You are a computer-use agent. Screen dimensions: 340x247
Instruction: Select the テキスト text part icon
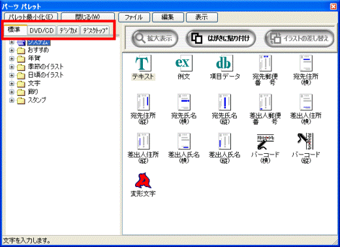143,63
